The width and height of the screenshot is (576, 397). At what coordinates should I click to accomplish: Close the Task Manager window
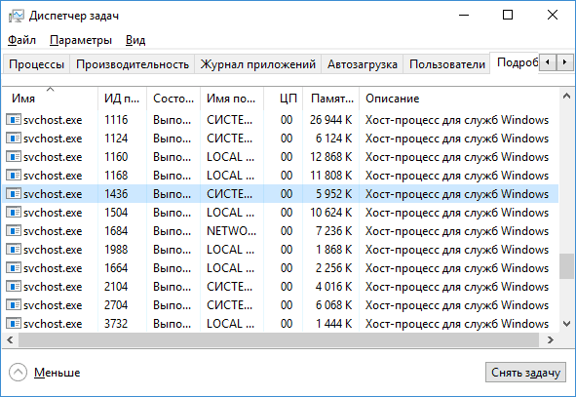553,15
